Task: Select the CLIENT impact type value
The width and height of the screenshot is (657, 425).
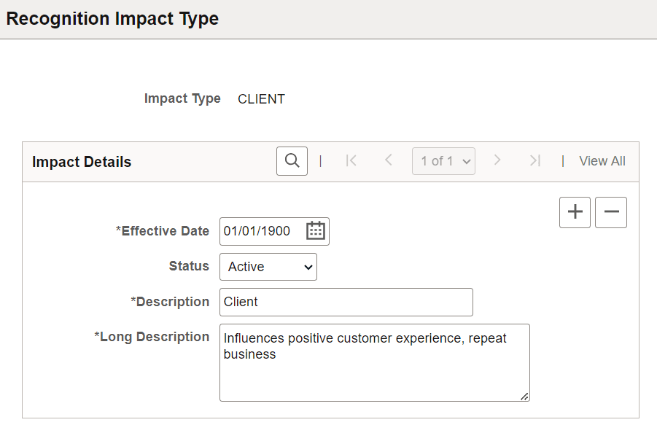Action: (261, 98)
